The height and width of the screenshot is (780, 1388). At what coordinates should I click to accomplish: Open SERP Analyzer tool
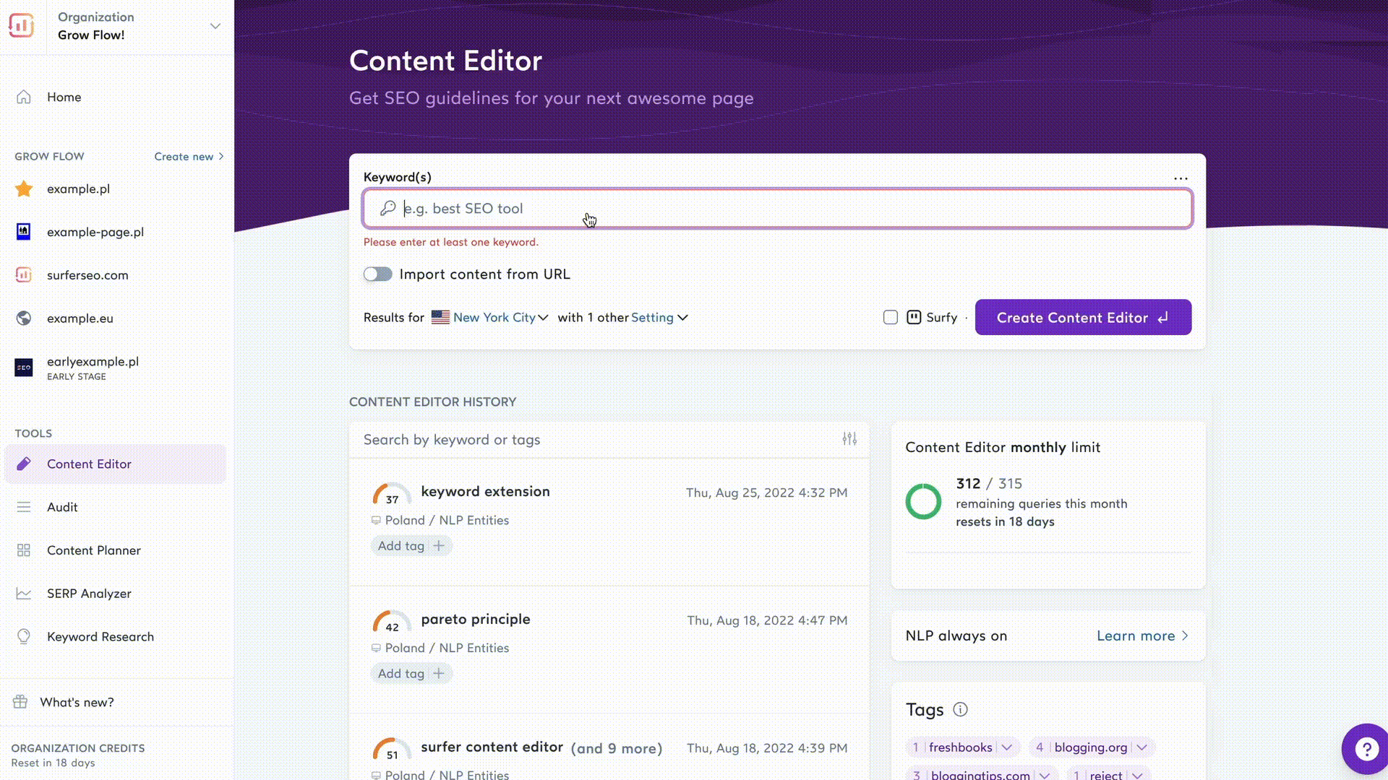(x=89, y=594)
